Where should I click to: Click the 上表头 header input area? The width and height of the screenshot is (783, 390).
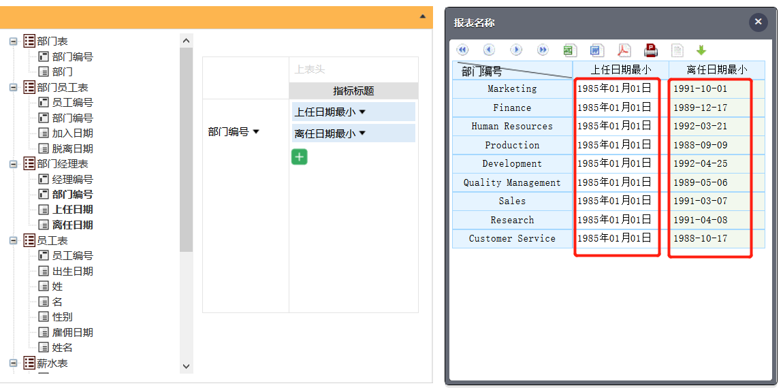[353, 69]
